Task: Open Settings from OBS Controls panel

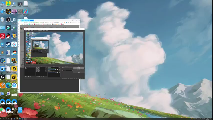Action: coord(79,71)
